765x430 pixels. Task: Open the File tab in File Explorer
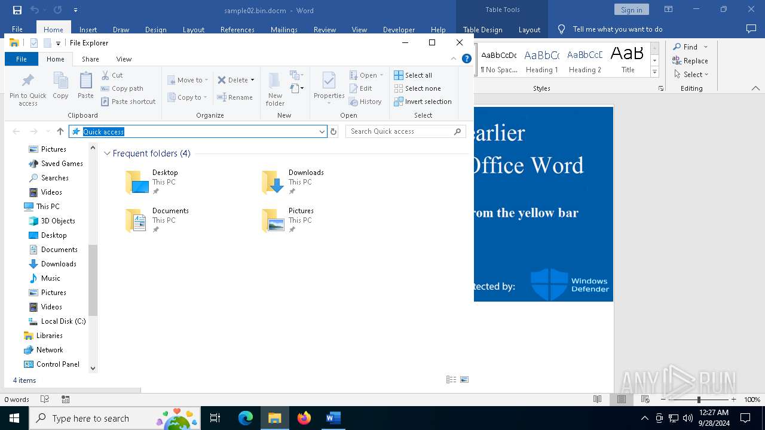22,59
